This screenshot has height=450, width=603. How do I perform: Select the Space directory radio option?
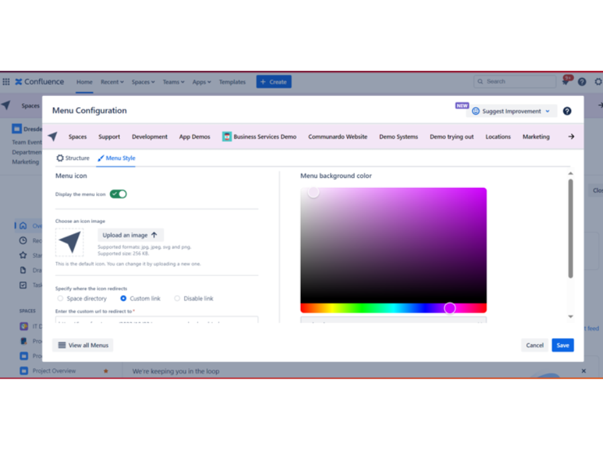pyautogui.click(x=60, y=298)
